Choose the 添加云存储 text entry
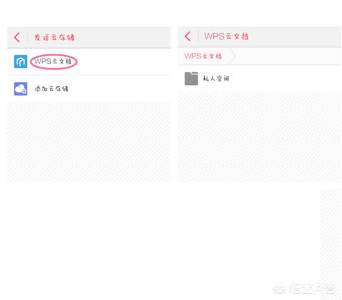 click(52, 88)
